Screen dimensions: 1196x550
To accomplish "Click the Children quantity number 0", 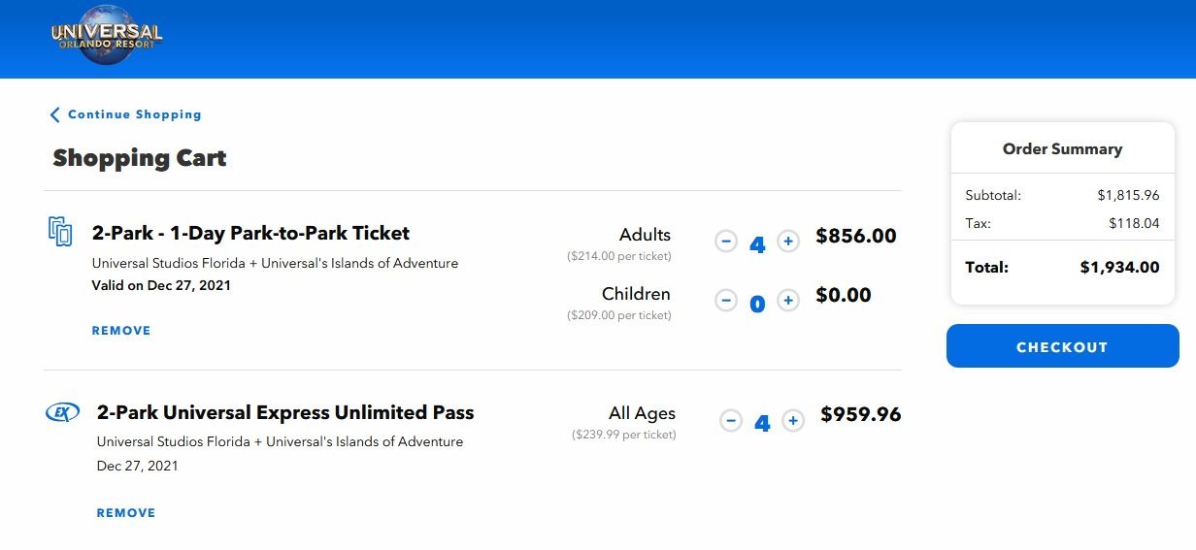I will click(x=757, y=303).
